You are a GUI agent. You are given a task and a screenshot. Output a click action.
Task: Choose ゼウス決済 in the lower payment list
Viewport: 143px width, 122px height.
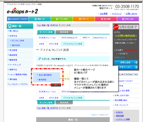pos(53,98)
